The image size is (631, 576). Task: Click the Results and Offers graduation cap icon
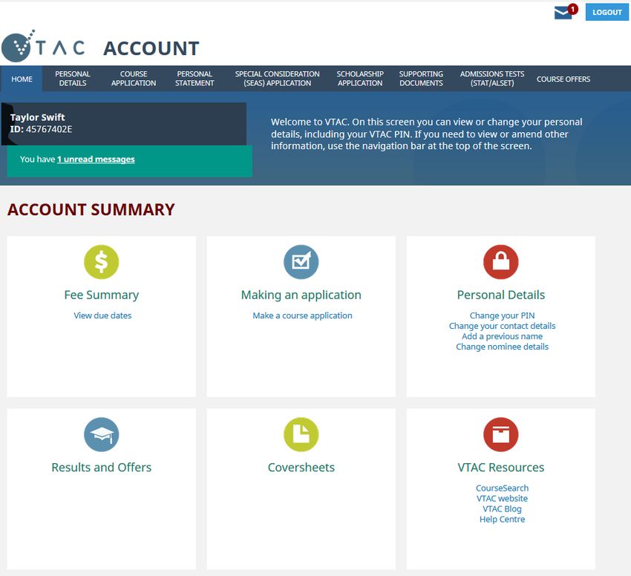click(x=102, y=434)
